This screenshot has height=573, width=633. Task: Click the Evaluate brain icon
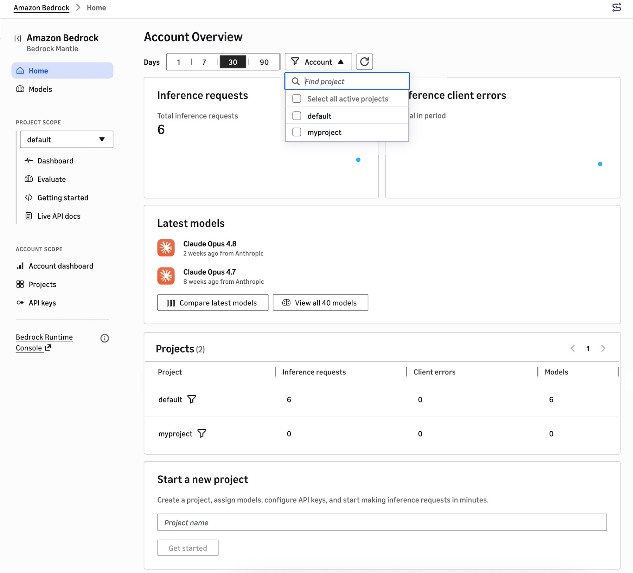pos(29,179)
